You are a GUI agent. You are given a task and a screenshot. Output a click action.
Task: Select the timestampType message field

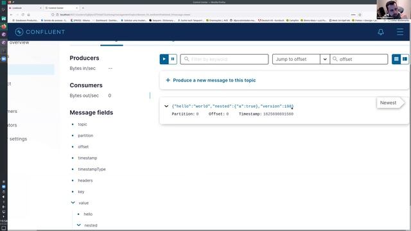[92, 169]
